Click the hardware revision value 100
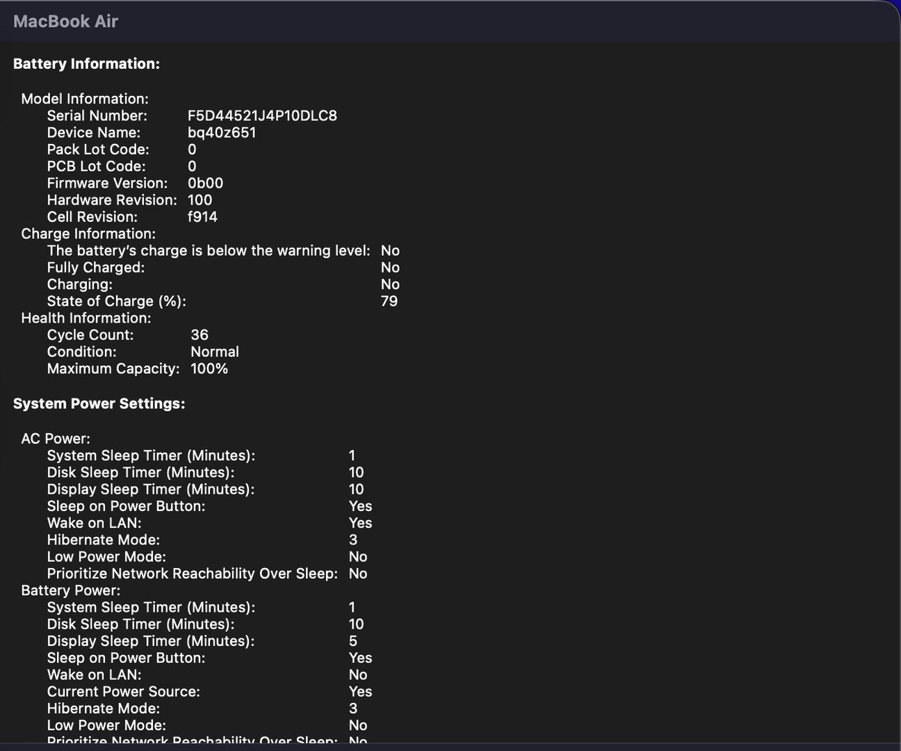 click(x=200, y=200)
